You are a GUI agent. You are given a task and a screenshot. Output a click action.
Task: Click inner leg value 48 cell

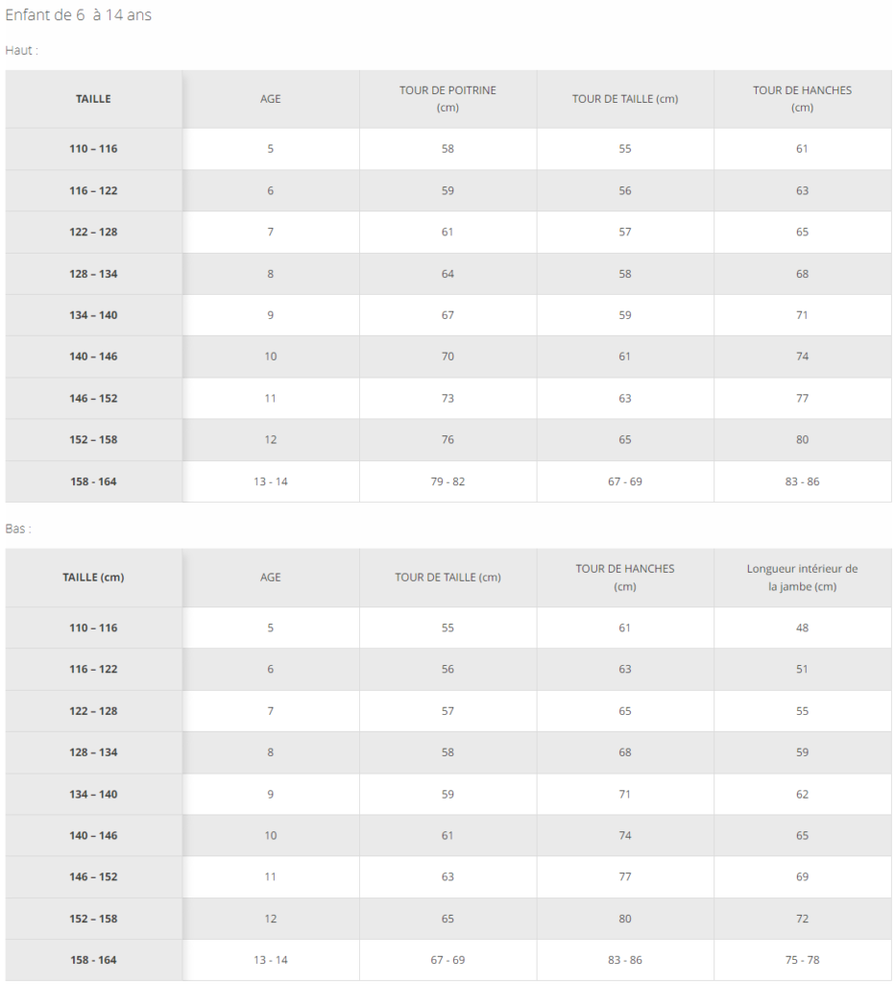[802, 627]
